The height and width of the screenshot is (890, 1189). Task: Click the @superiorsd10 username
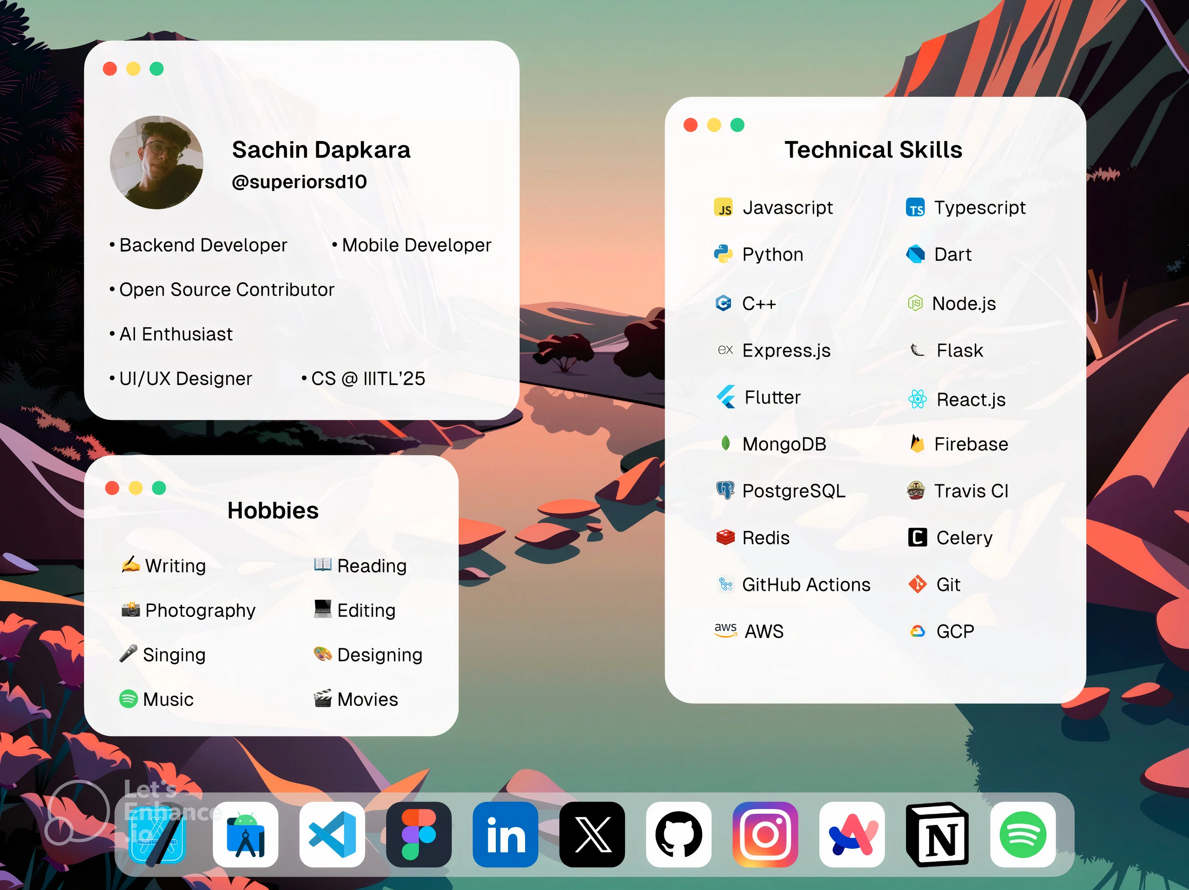300,182
